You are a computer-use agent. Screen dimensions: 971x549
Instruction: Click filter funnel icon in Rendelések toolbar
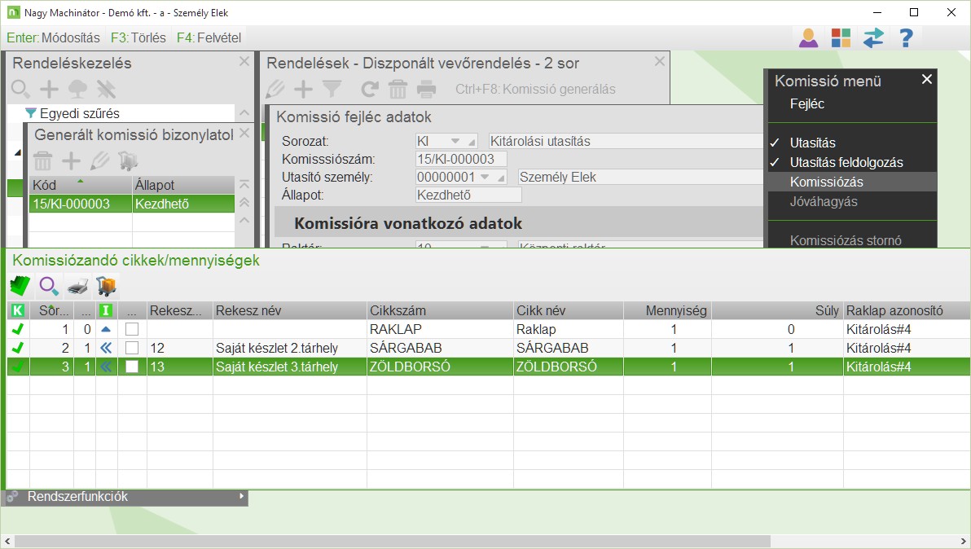pyautogui.click(x=332, y=89)
